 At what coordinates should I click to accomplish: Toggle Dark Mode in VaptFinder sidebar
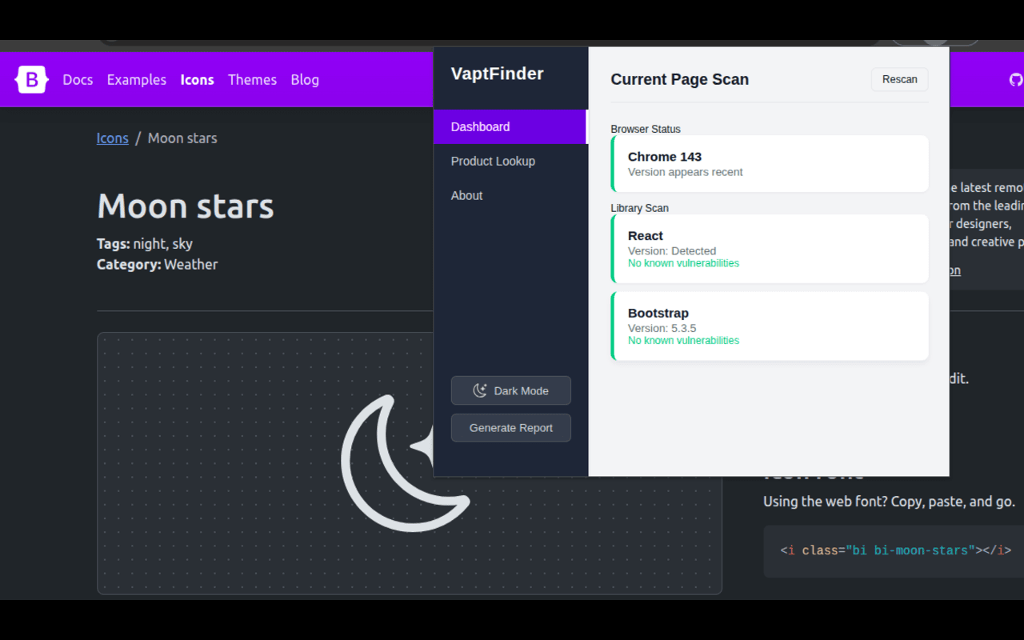[511, 390]
